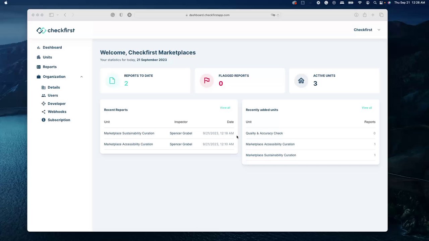Go back in Safari
Image resolution: width=429 pixels, height=241 pixels.
[65, 15]
